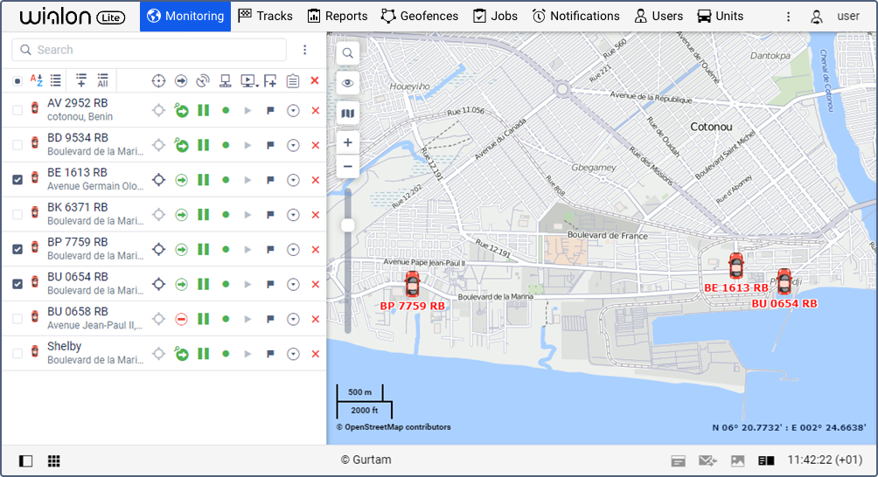The image size is (878, 477).
Task: Check the AV 2952 RB checkbox
Action: click(17, 110)
